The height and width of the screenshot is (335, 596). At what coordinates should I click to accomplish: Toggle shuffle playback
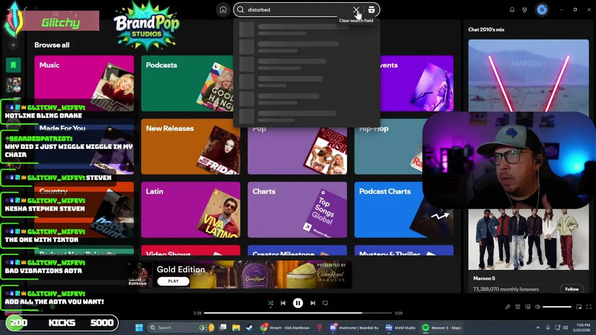tap(271, 303)
